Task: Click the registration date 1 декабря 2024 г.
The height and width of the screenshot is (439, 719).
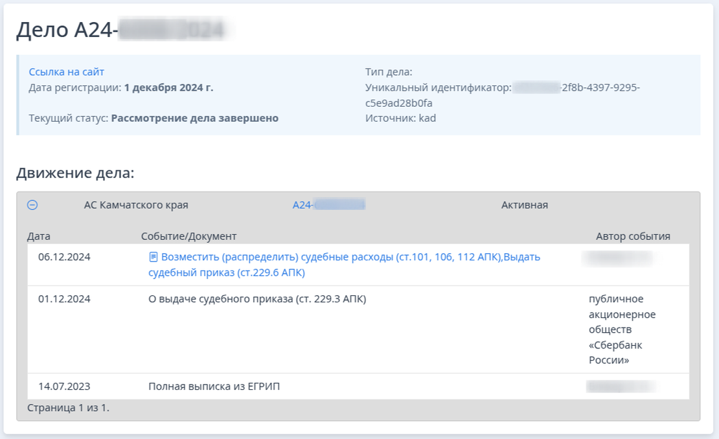Action: click(168, 87)
